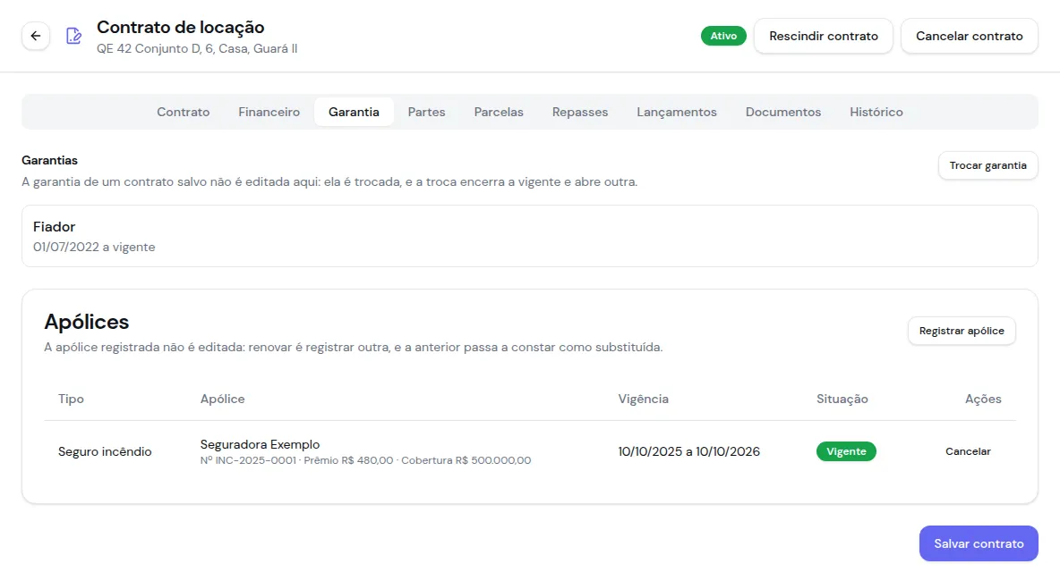Click the Cancelar contrato button
This screenshot has width=1060, height=572.
(x=970, y=36)
